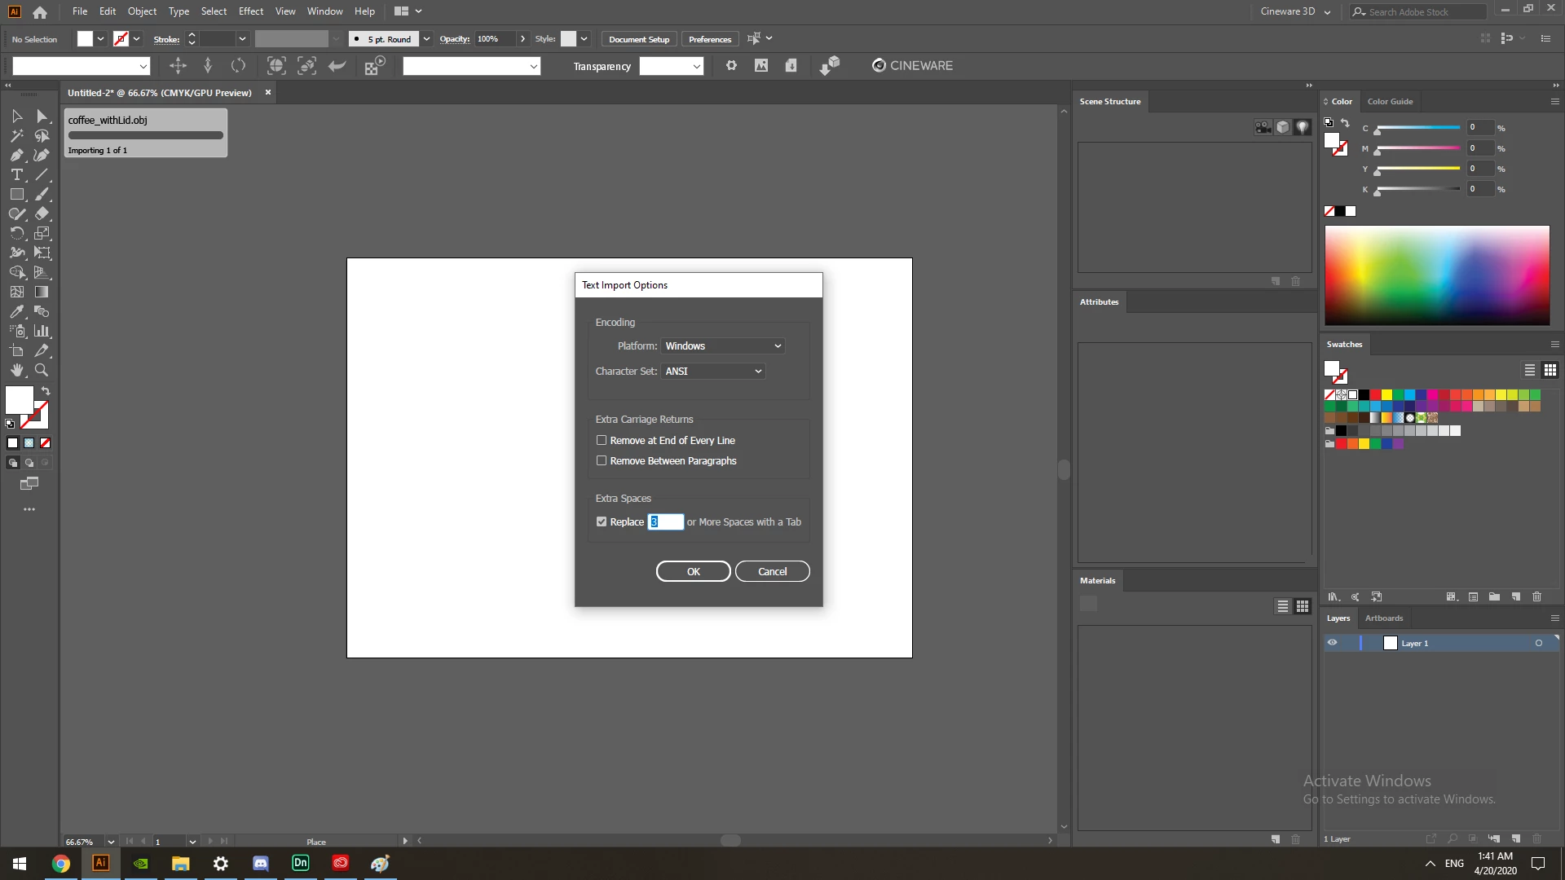The width and height of the screenshot is (1565, 880).
Task: Click the color spectrum picker
Action: (1436, 275)
